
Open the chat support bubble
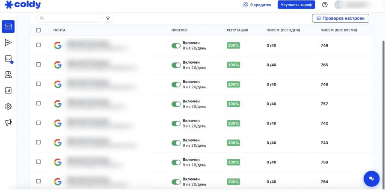pyautogui.click(x=371, y=178)
